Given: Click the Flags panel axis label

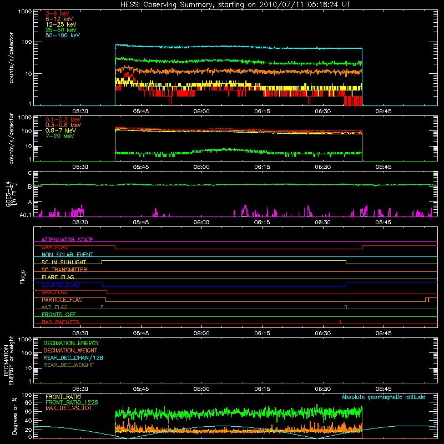Looking at the screenshot, I should [22, 277].
